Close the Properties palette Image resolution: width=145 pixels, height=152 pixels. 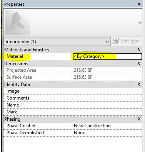pos(139,4)
